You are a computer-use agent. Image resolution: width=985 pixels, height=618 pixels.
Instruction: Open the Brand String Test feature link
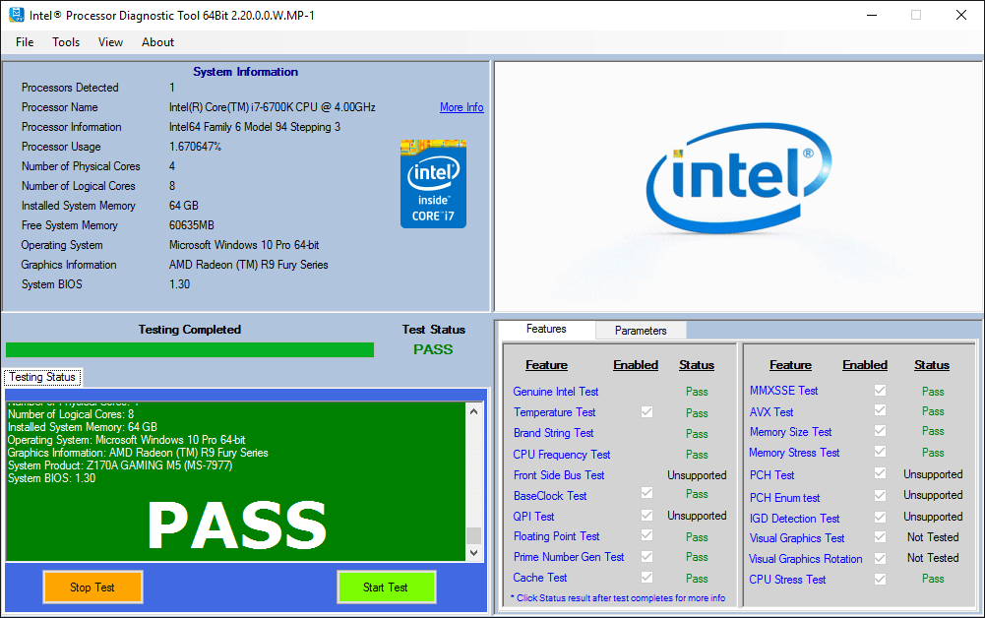coord(553,433)
